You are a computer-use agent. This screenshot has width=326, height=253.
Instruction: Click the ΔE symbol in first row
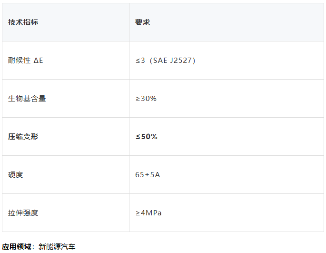(x=38, y=61)
